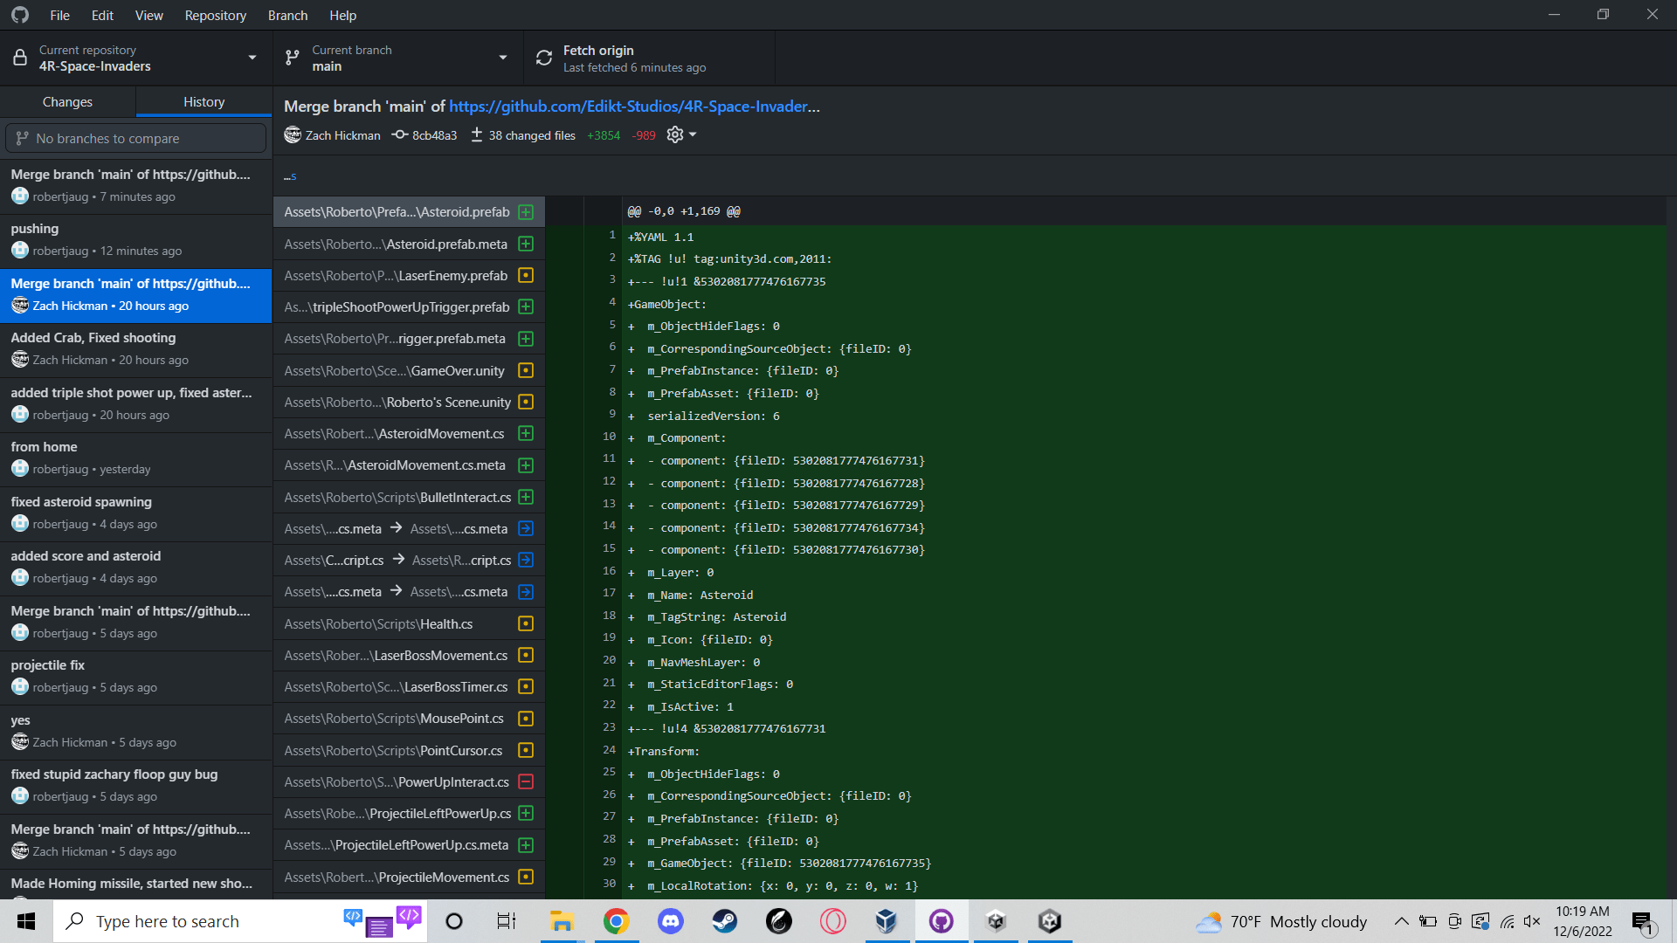Click modified-file icon beside LaserEnemy.prefab
Screen dimensions: 1677x943
pyautogui.click(x=526, y=275)
